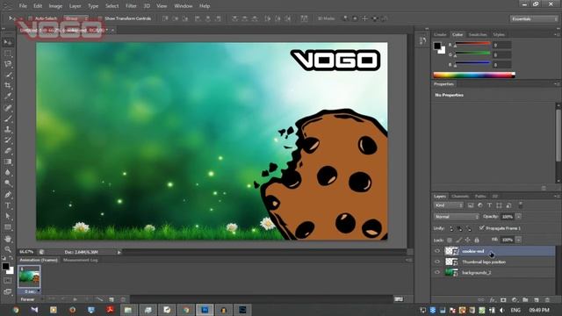Toggle layer filtering switch on
Viewport: 562px width, 316px height.
coord(521,205)
